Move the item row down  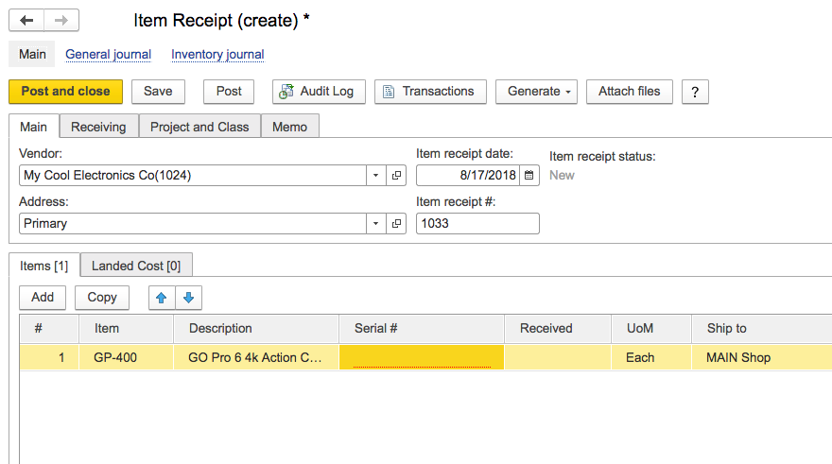click(188, 298)
